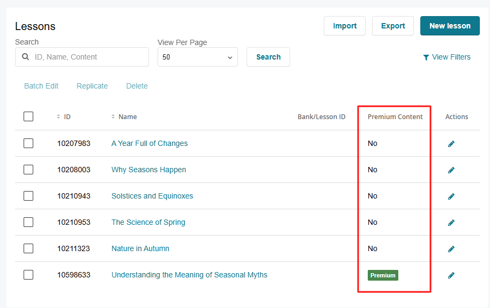Screen dimensions: 490x308
Task: Click the New lesson button
Action: pyautogui.click(x=450, y=26)
